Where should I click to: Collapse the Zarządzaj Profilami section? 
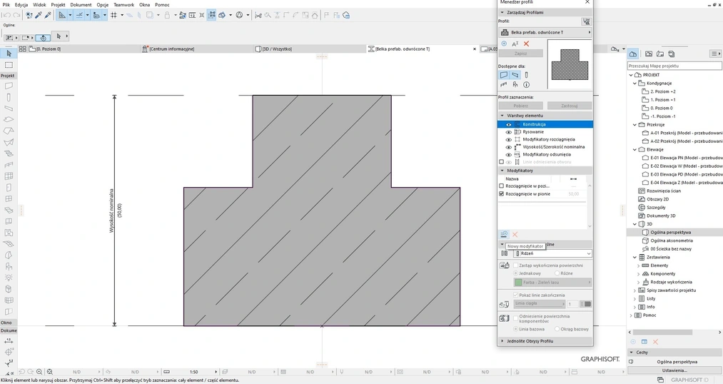[x=502, y=12]
